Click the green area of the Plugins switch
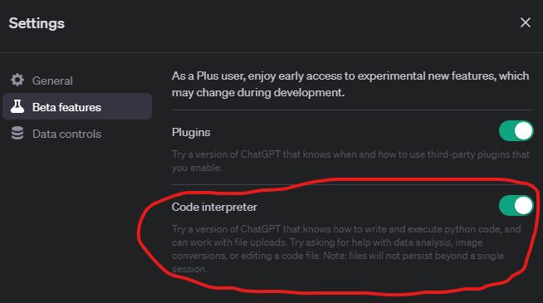The height and width of the screenshot is (303, 543). click(506, 131)
